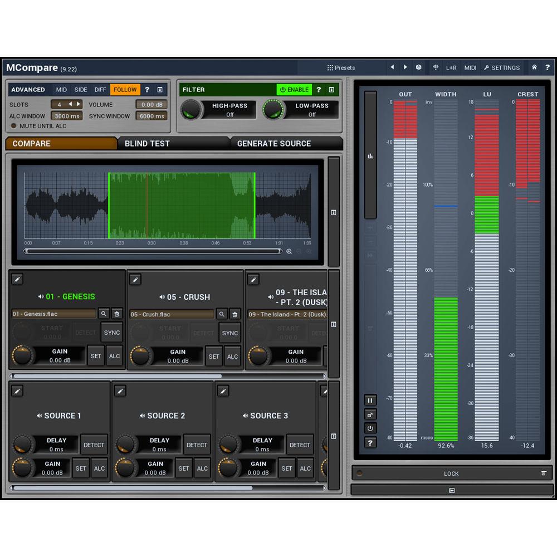The height and width of the screenshot is (557, 557).
Task: Click the randomize dice icon in the top toolbar
Action: [x=418, y=67]
